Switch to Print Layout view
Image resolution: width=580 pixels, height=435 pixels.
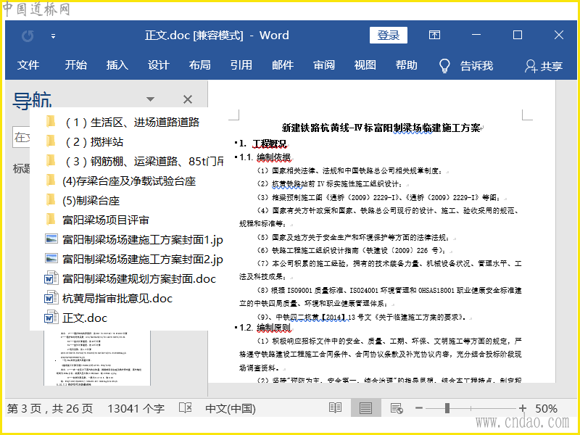(366, 408)
